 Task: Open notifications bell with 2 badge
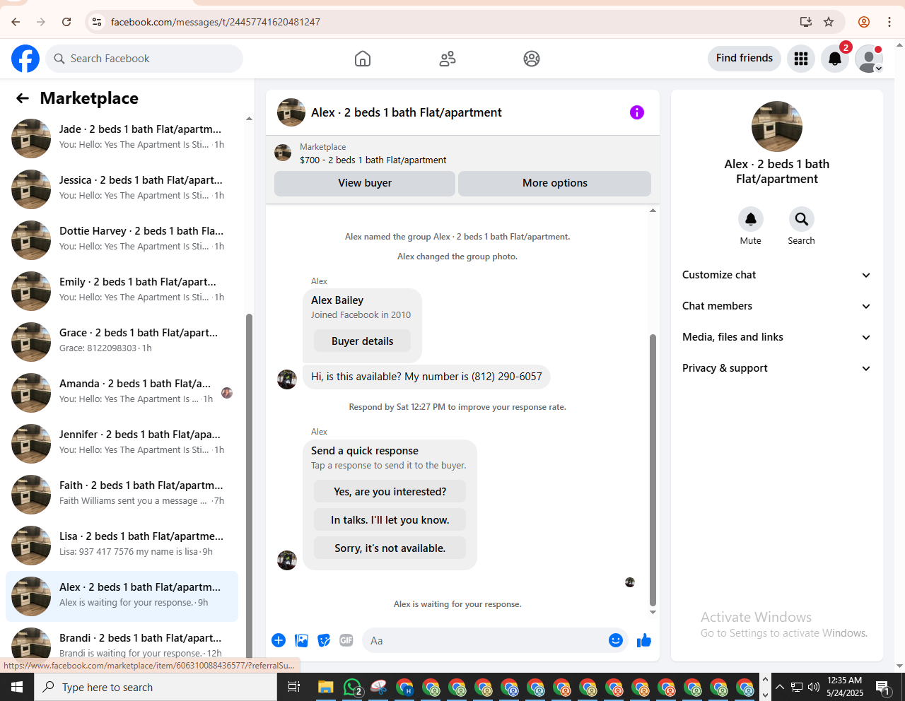point(835,59)
